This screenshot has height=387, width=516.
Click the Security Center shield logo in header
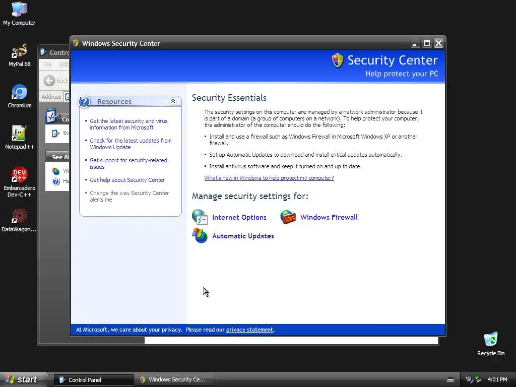click(x=337, y=60)
